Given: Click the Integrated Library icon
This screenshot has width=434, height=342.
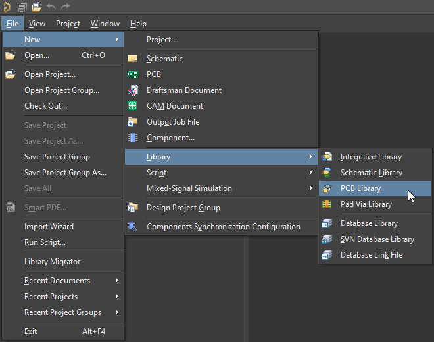Looking at the screenshot, I should (327, 157).
